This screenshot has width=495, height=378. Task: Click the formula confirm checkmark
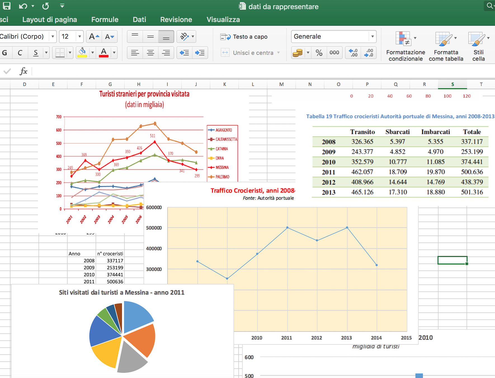tap(7, 71)
